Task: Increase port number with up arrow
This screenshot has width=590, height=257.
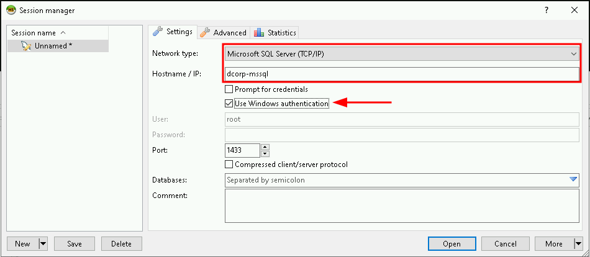Action: click(265, 147)
